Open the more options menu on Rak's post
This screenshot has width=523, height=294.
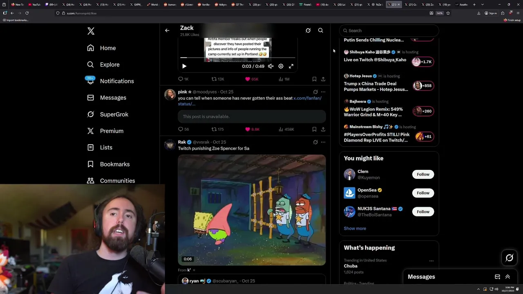click(323, 142)
